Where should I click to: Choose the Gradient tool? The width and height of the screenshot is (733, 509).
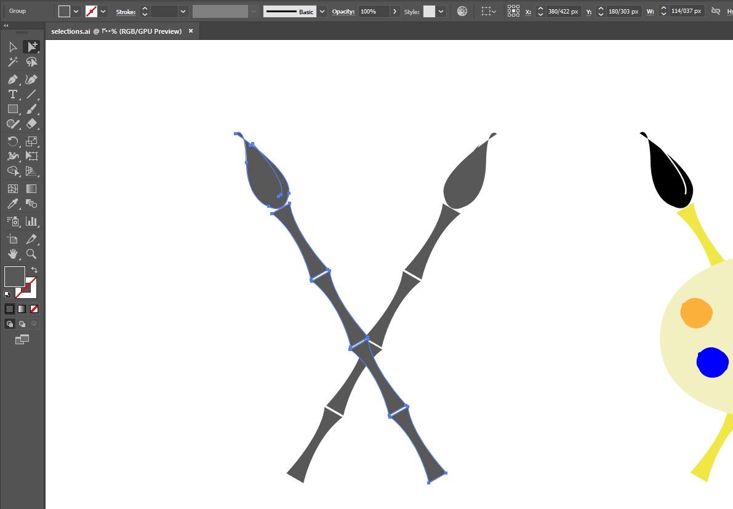tap(31, 189)
